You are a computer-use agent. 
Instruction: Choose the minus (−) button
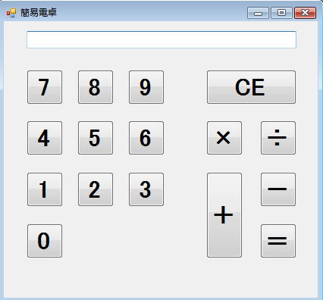[x=278, y=189]
